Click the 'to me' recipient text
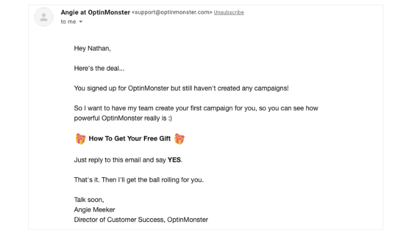The image size is (412, 241). pyautogui.click(x=67, y=22)
